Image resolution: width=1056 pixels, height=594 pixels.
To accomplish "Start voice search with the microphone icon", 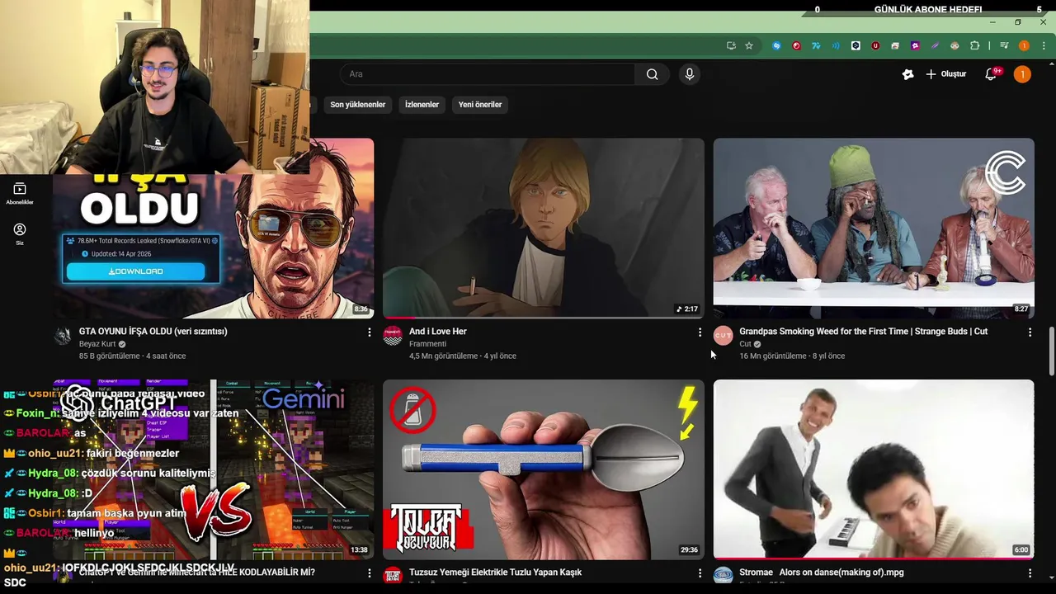I will (x=690, y=74).
